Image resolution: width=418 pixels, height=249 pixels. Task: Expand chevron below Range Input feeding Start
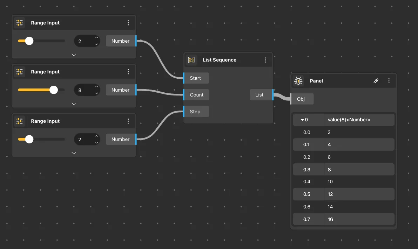click(74, 55)
